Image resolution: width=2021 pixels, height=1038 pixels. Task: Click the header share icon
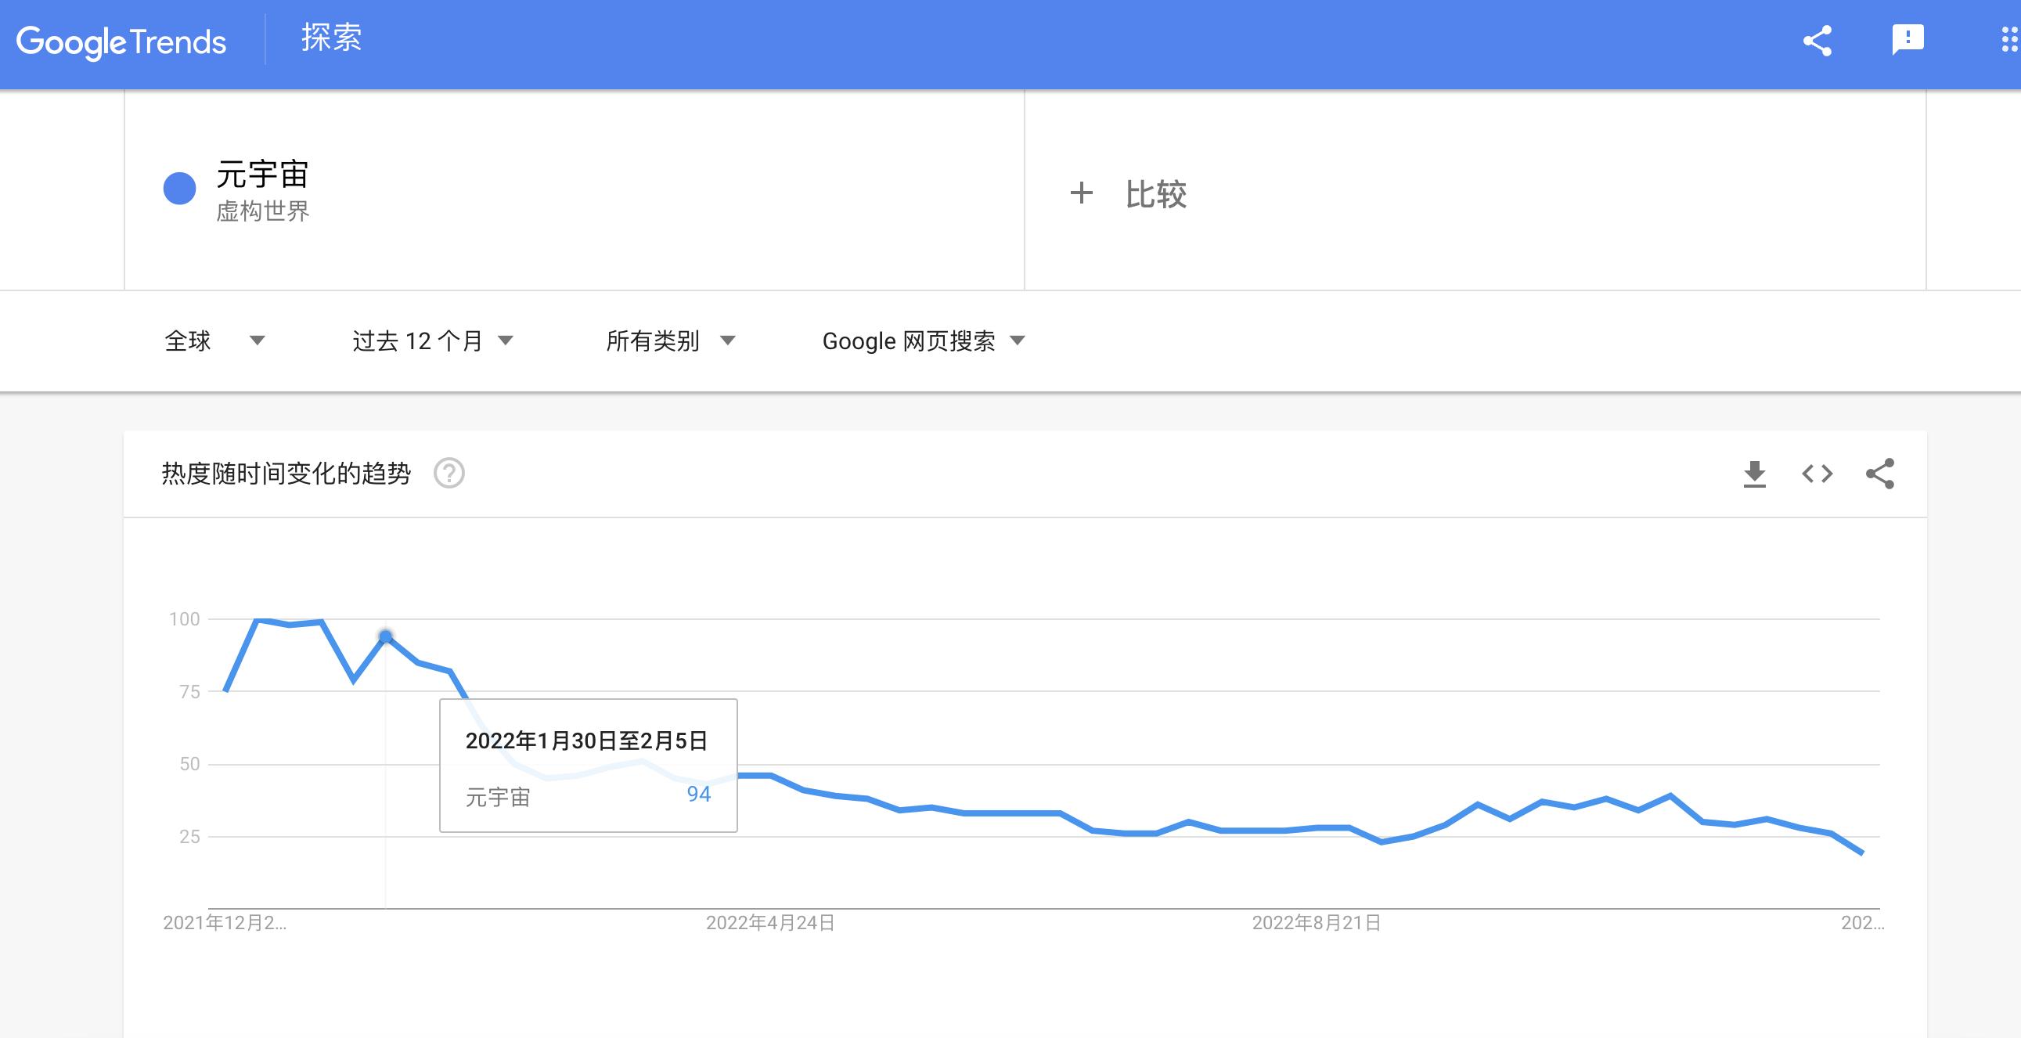(x=1816, y=41)
